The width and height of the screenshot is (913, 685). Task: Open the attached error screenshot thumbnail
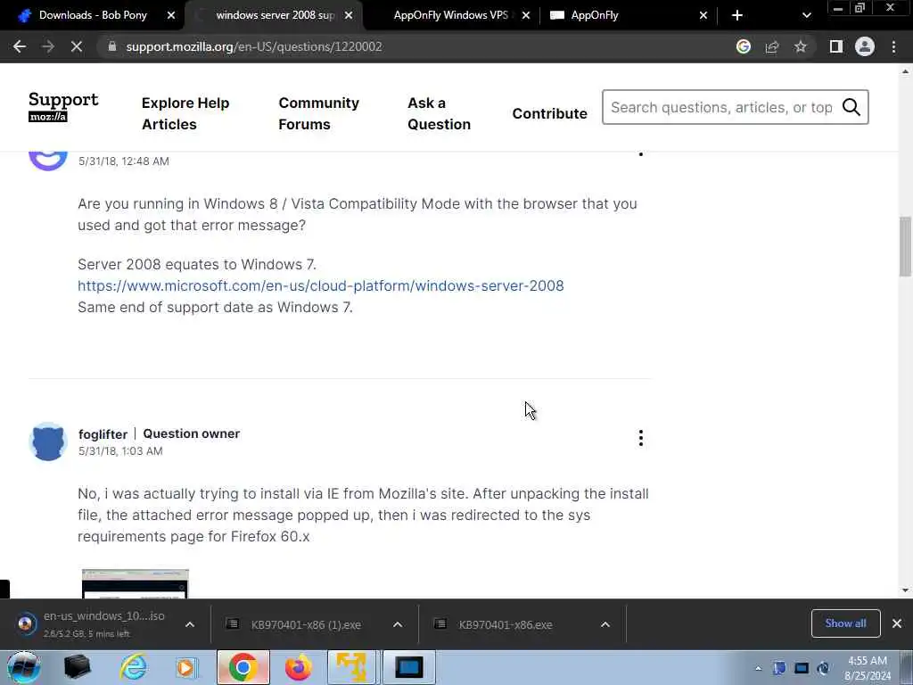136,583
